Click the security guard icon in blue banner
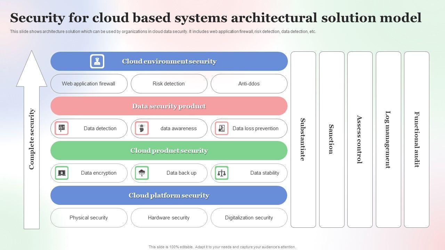Image resolution: width=445 pixels, height=250 pixels. [x=97, y=61]
